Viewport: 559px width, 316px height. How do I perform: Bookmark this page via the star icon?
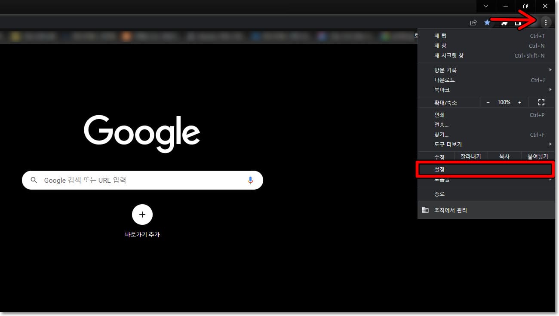tap(487, 22)
